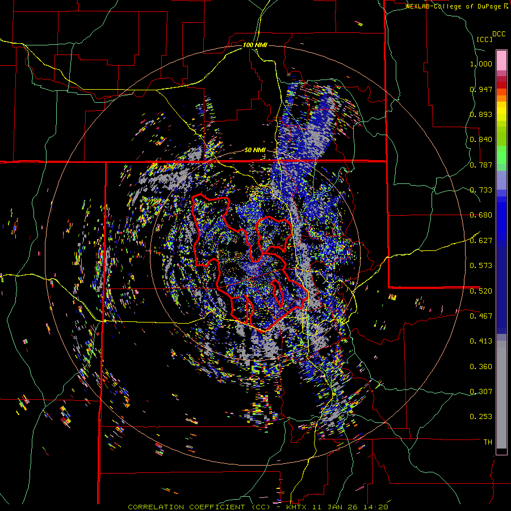Pick the pink segment of color bar
Image resolution: width=511 pixels, height=511 pixels.
tap(501, 60)
